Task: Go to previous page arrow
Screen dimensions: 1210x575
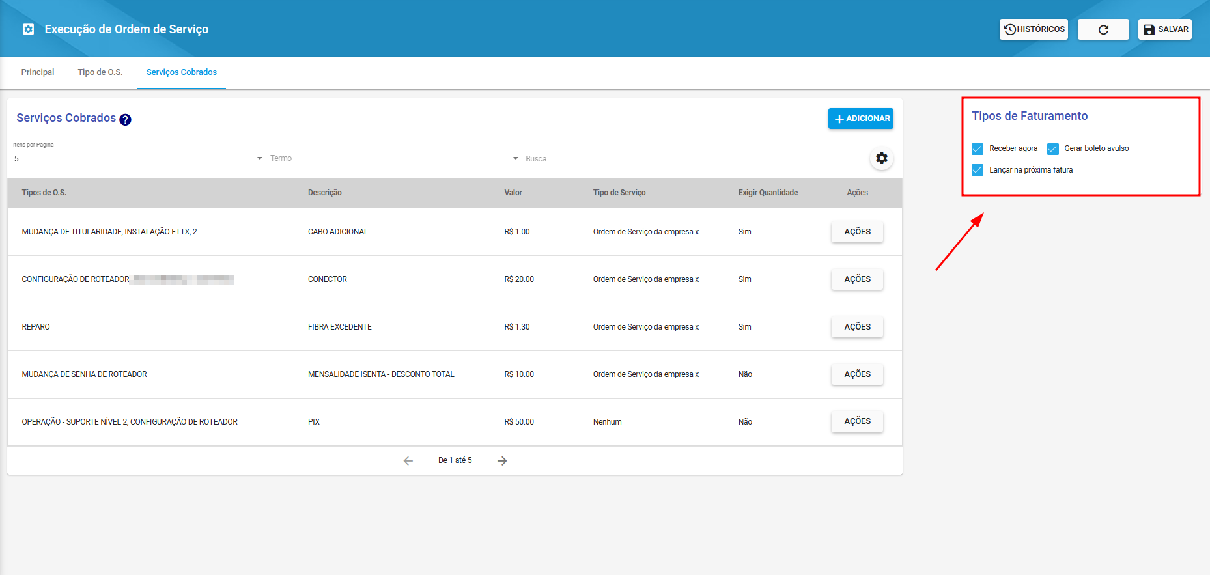Action: tap(408, 461)
